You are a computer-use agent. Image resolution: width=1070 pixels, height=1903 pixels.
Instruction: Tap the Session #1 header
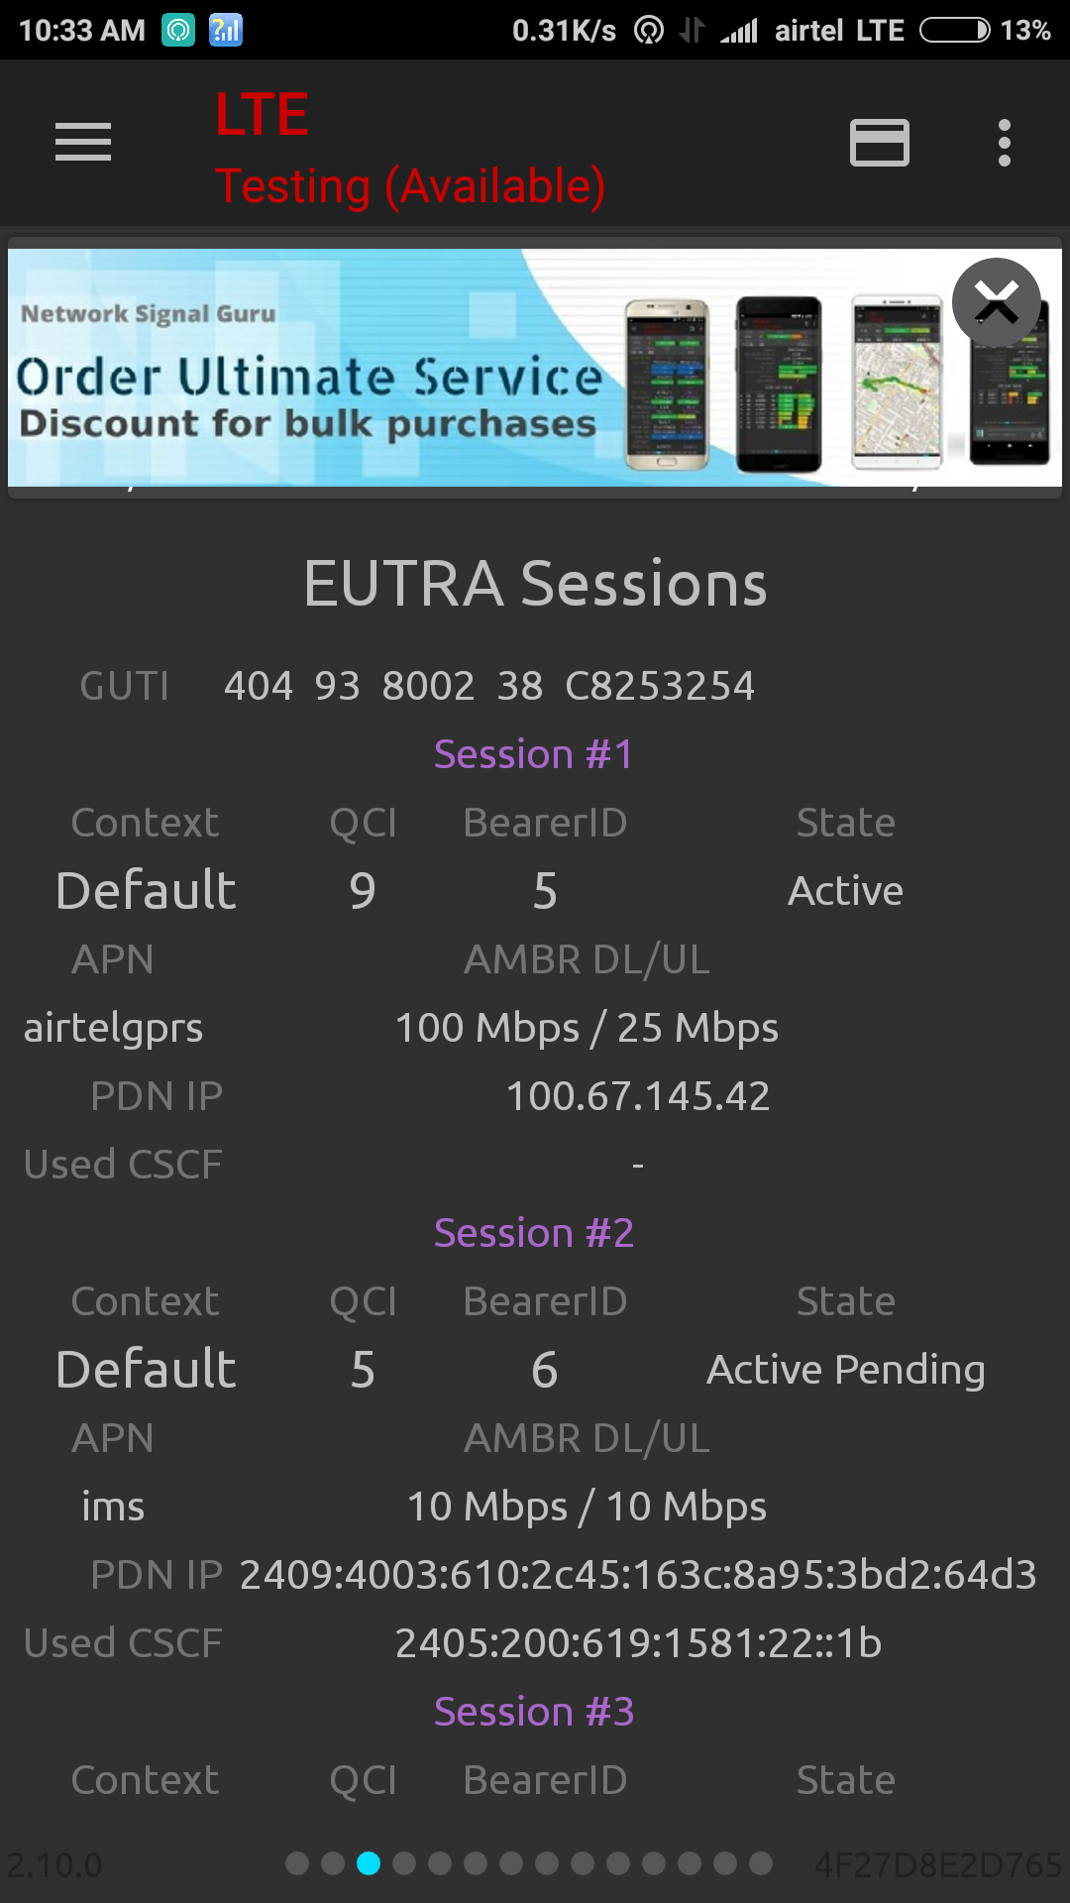(x=534, y=754)
